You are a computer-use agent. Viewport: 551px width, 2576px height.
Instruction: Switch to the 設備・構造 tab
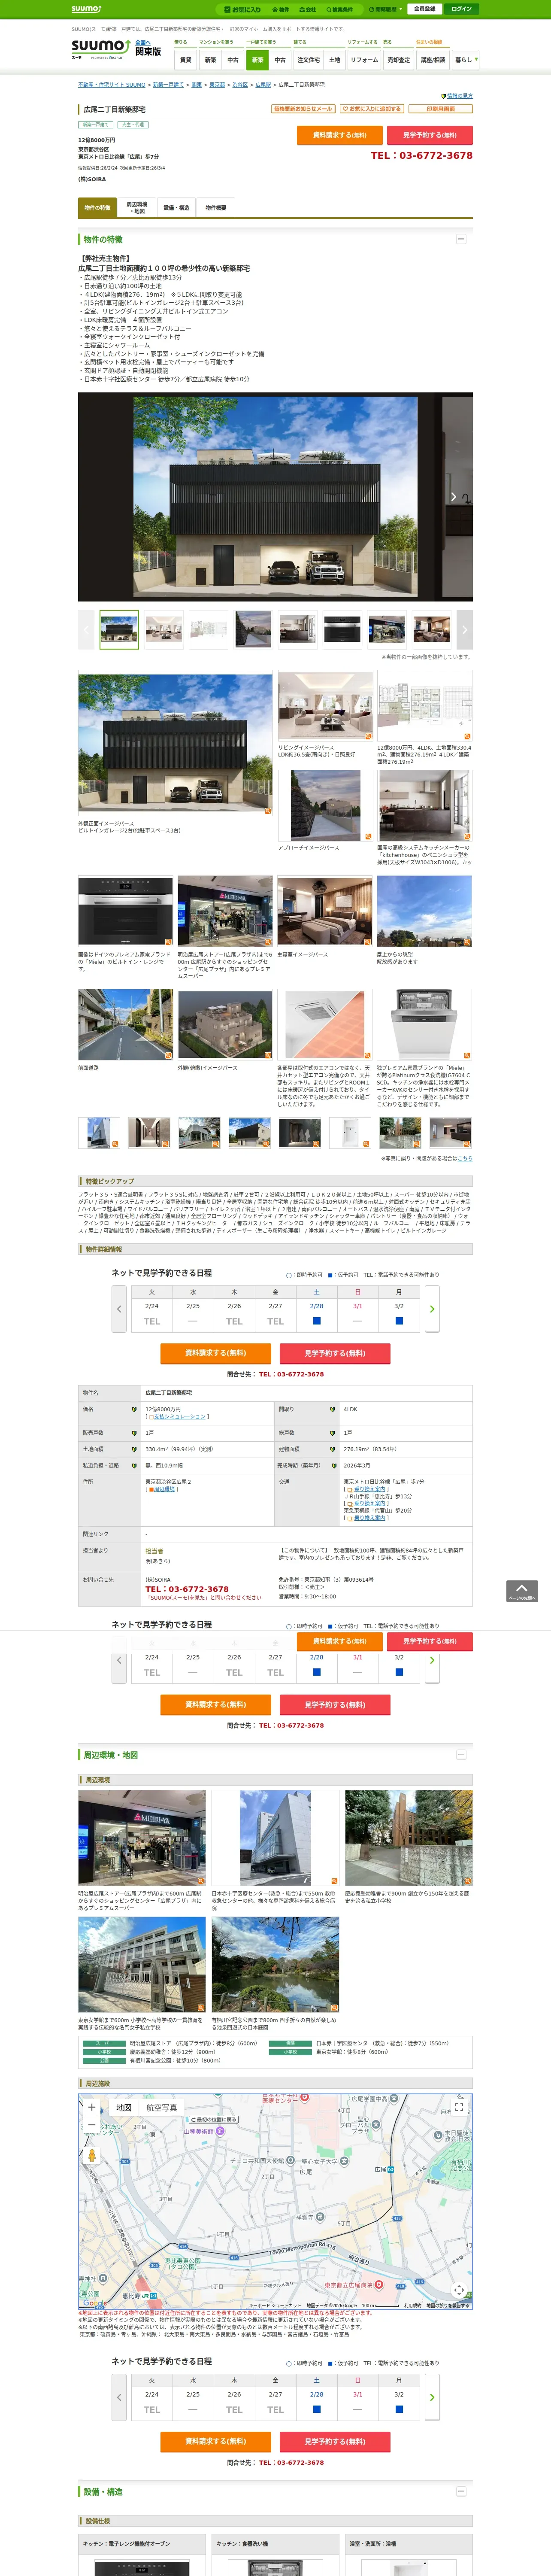[x=176, y=208]
